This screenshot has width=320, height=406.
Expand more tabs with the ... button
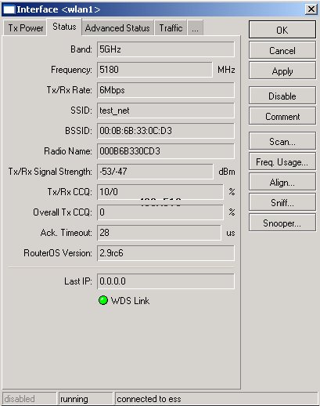click(195, 28)
